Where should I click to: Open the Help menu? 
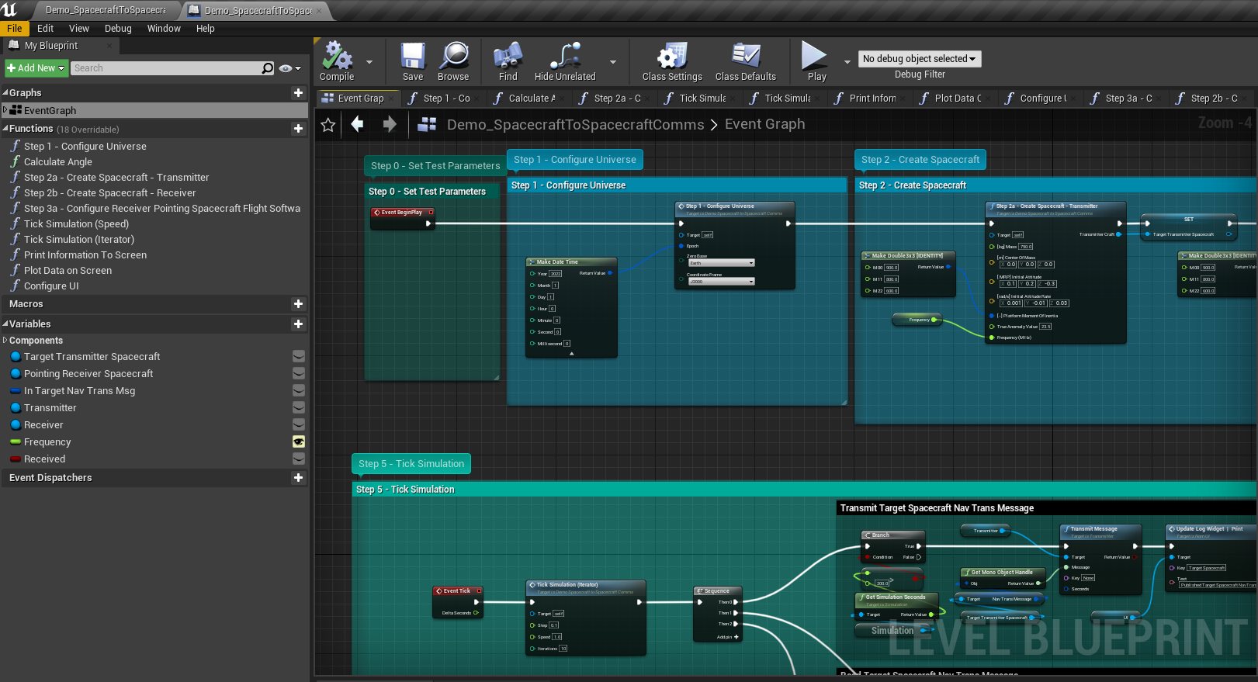pyautogui.click(x=206, y=28)
